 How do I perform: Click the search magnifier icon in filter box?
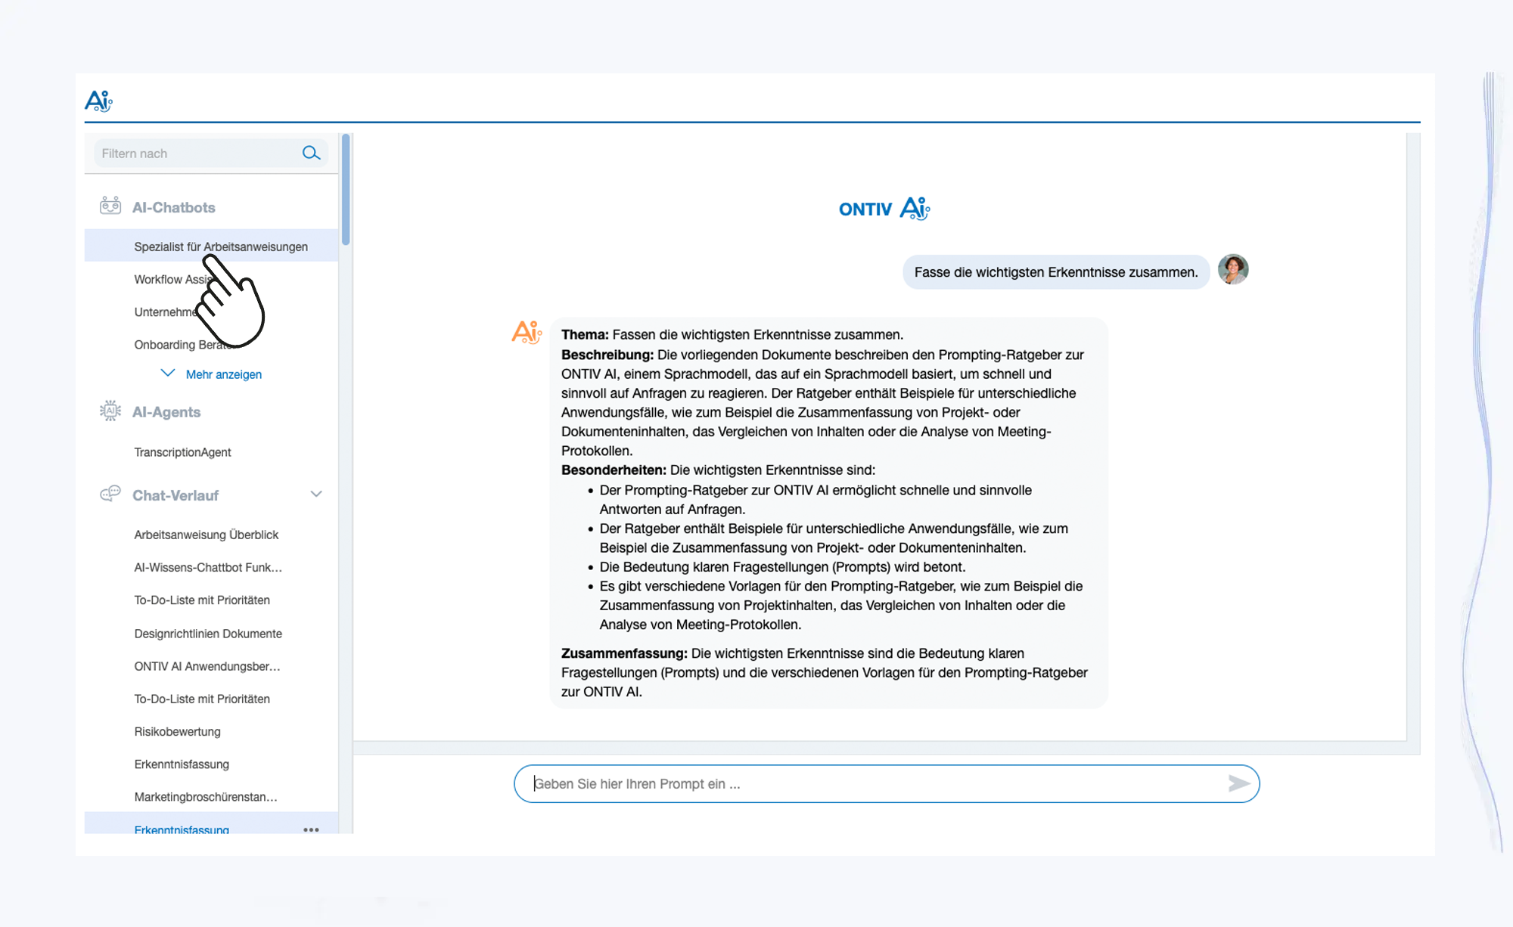[x=311, y=153]
